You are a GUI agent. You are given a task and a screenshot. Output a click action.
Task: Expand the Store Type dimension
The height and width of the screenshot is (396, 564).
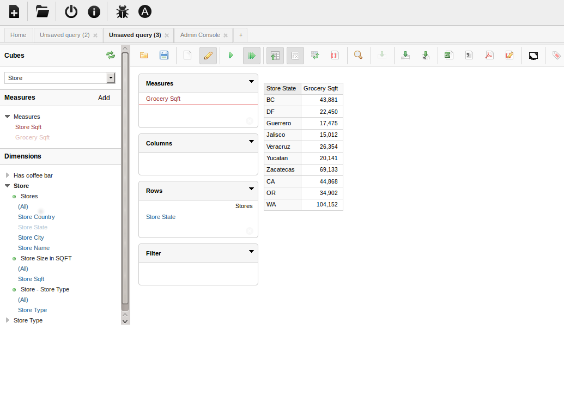7,320
